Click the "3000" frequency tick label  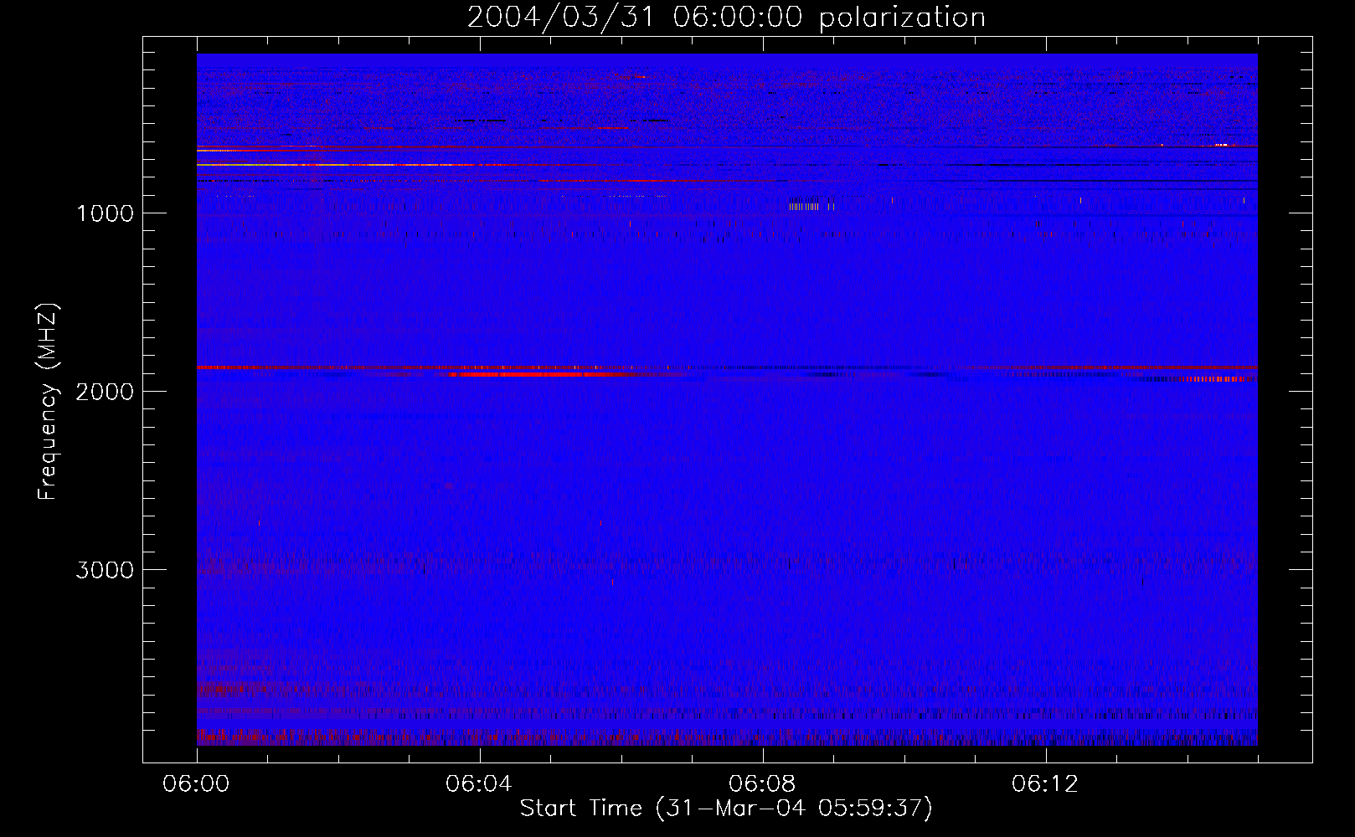[x=105, y=570]
